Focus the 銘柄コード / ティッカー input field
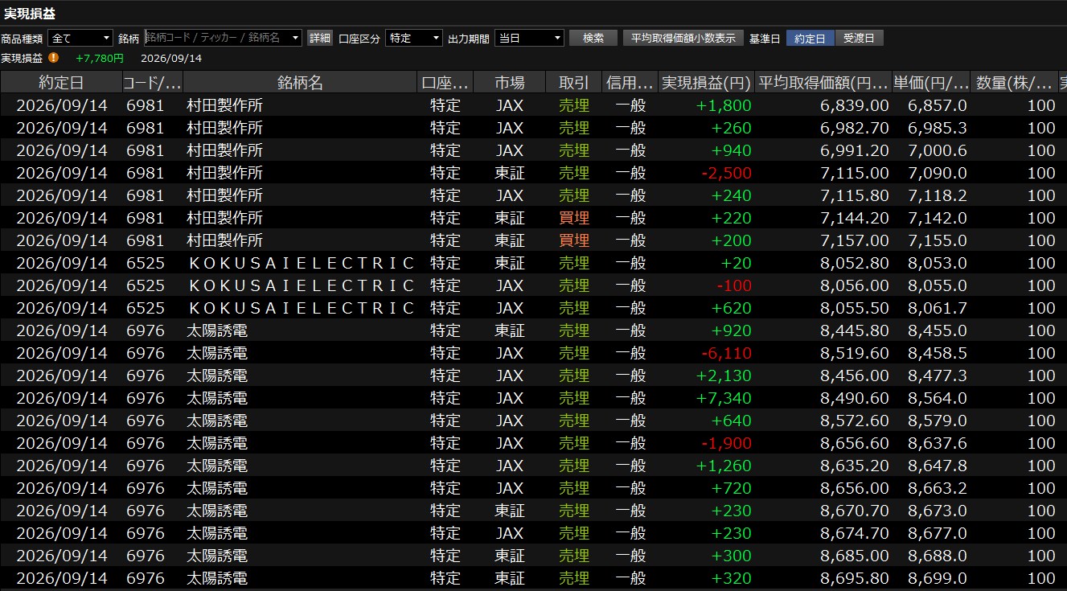Screen dimensions: 1067x591 (x=217, y=38)
